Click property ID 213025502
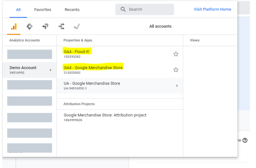Image resolution: width=256 pixels, height=168 pixels. point(72,73)
